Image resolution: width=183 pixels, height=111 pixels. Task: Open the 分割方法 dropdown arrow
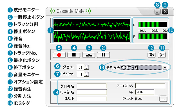point(165,67)
